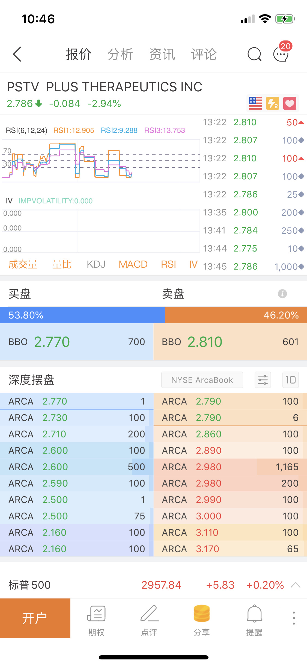Select ARCA ask 2.980 row with 1,165
Image resolution: width=307 pixels, height=666 pixels.
click(230, 467)
